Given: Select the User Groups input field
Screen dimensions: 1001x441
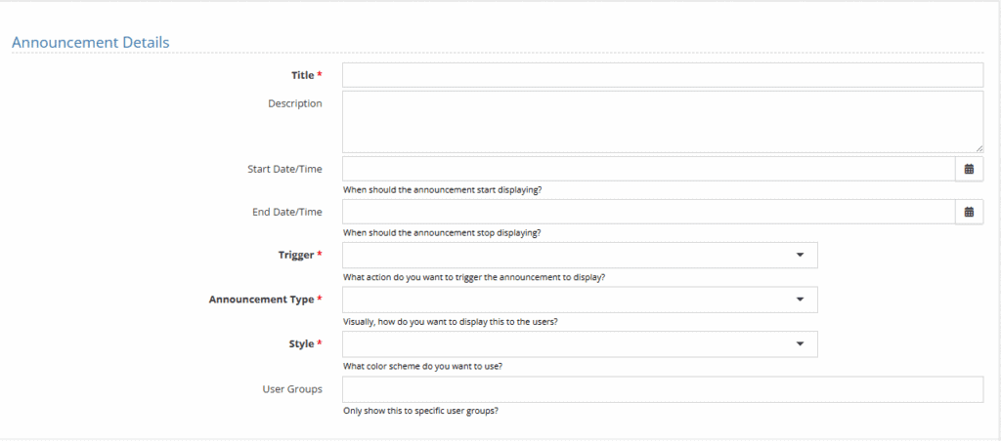Looking at the screenshot, I should pyautogui.click(x=663, y=389).
